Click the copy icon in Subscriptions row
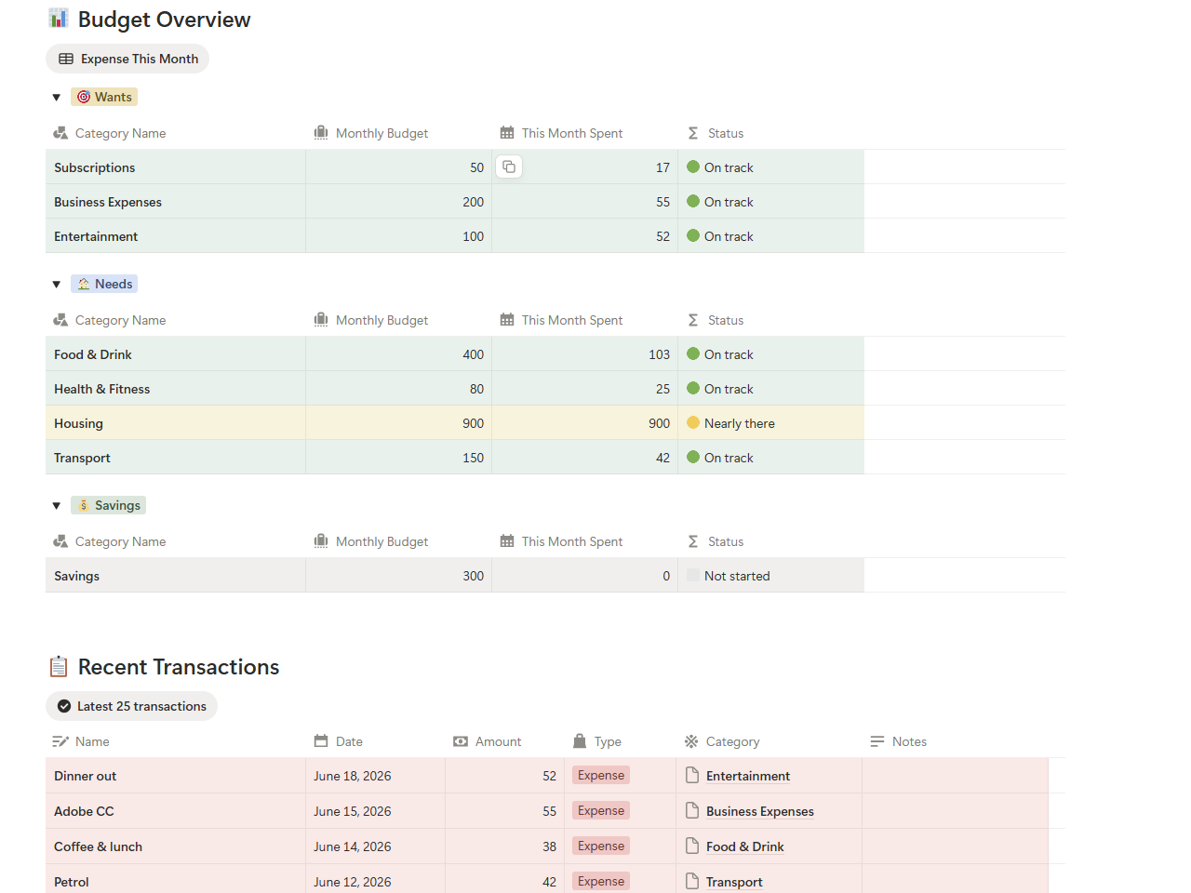The width and height of the screenshot is (1191, 893). point(509,167)
